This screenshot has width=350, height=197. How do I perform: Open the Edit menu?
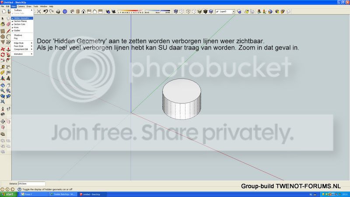pos(7,7)
